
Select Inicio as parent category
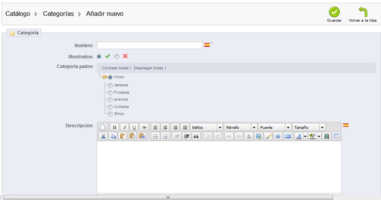coord(110,77)
